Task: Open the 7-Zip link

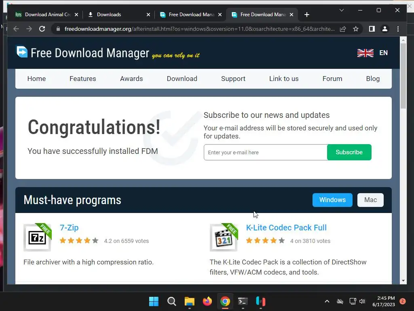Action: pyautogui.click(x=69, y=228)
